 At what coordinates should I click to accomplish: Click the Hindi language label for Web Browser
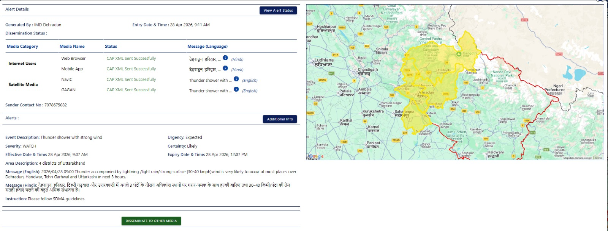click(237, 59)
